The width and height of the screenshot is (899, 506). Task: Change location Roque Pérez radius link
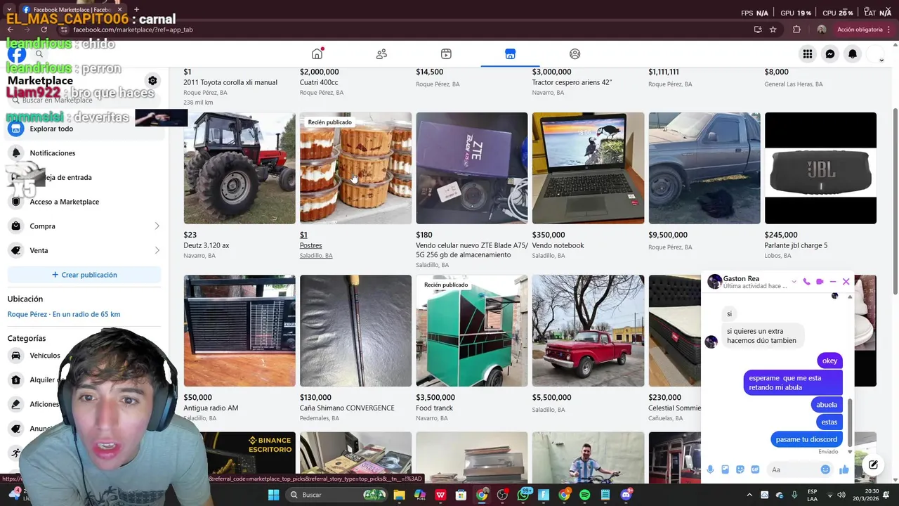click(64, 314)
